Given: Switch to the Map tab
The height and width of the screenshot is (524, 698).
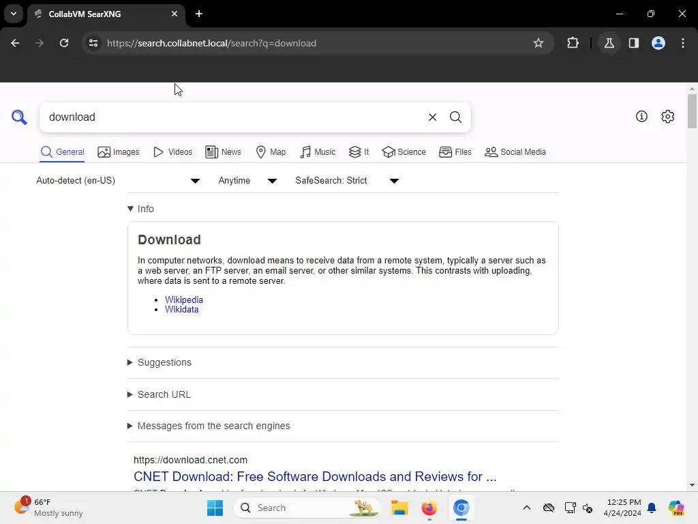Looking at the screenshot, I should coord(271,152).
